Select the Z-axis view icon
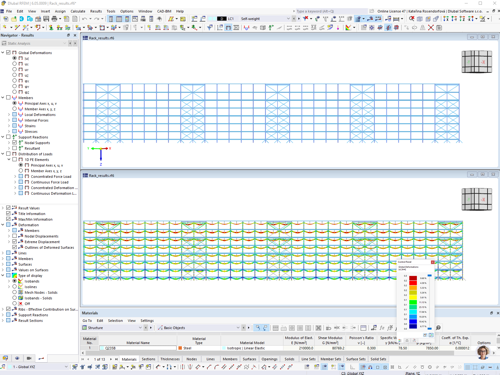This screenshot has width=500, height=375. tap(462, 18)
